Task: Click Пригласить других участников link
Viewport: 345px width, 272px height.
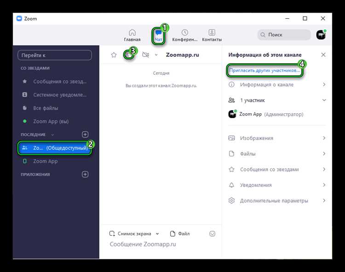Action: coord(264,71)
